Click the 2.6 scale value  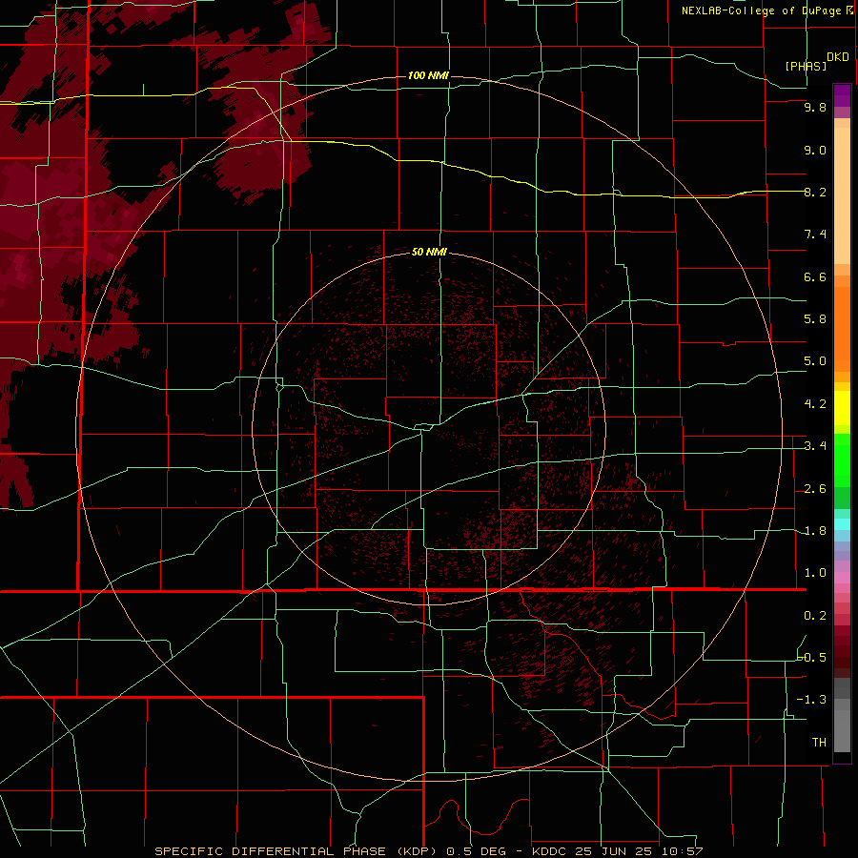pyautogui.click(x=815, y=489)
